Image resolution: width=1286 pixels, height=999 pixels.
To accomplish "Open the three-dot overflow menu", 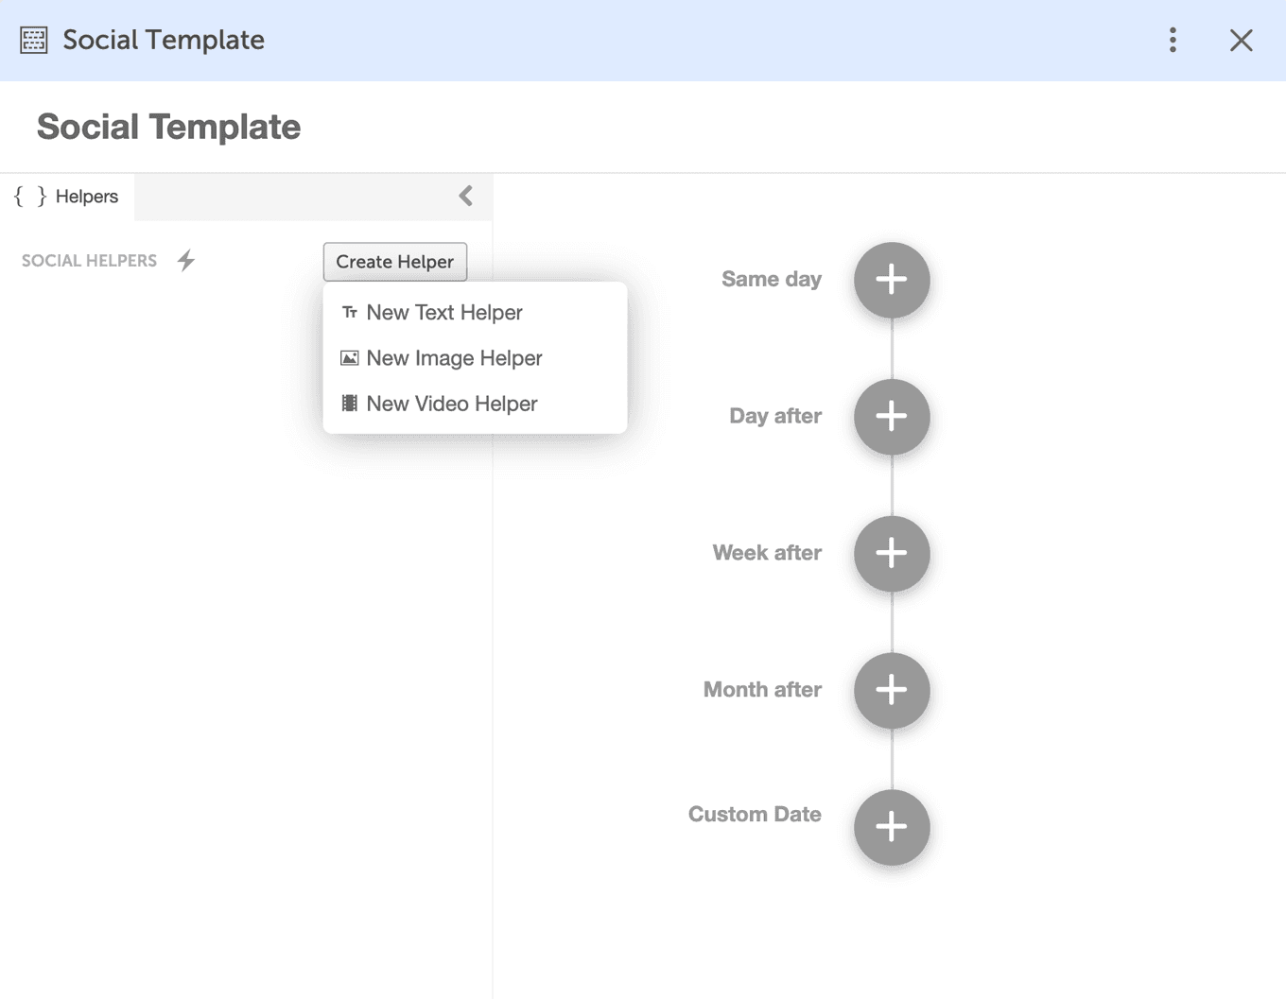I will click(1173, 40).
